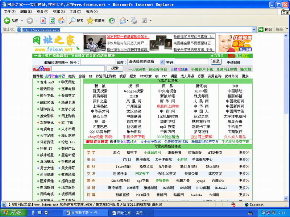The image size is (290, 217).
Task: Click the Back arrow button
Action: 7,21
